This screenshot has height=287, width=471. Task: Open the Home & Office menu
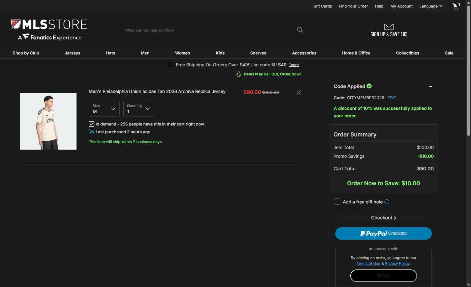pyautogui.click(x=356, y=53)
